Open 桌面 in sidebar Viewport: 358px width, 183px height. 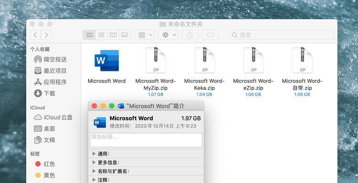44,129
